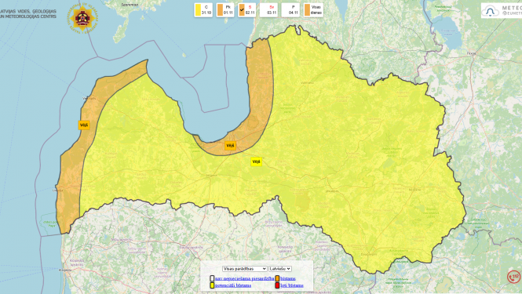Click the yellow Vējš wind warning marker

tap(256, 162)
